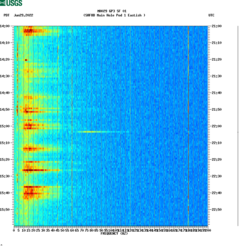Select the Jun29,2022 date text
250x248 pixels.
click(24, 16)
